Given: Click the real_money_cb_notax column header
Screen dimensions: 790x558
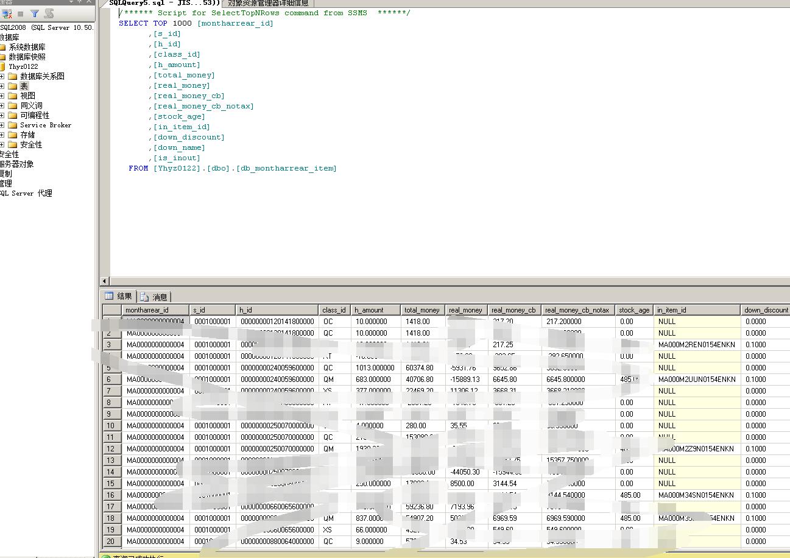Looking at the screenshot, I should point(579,310).
